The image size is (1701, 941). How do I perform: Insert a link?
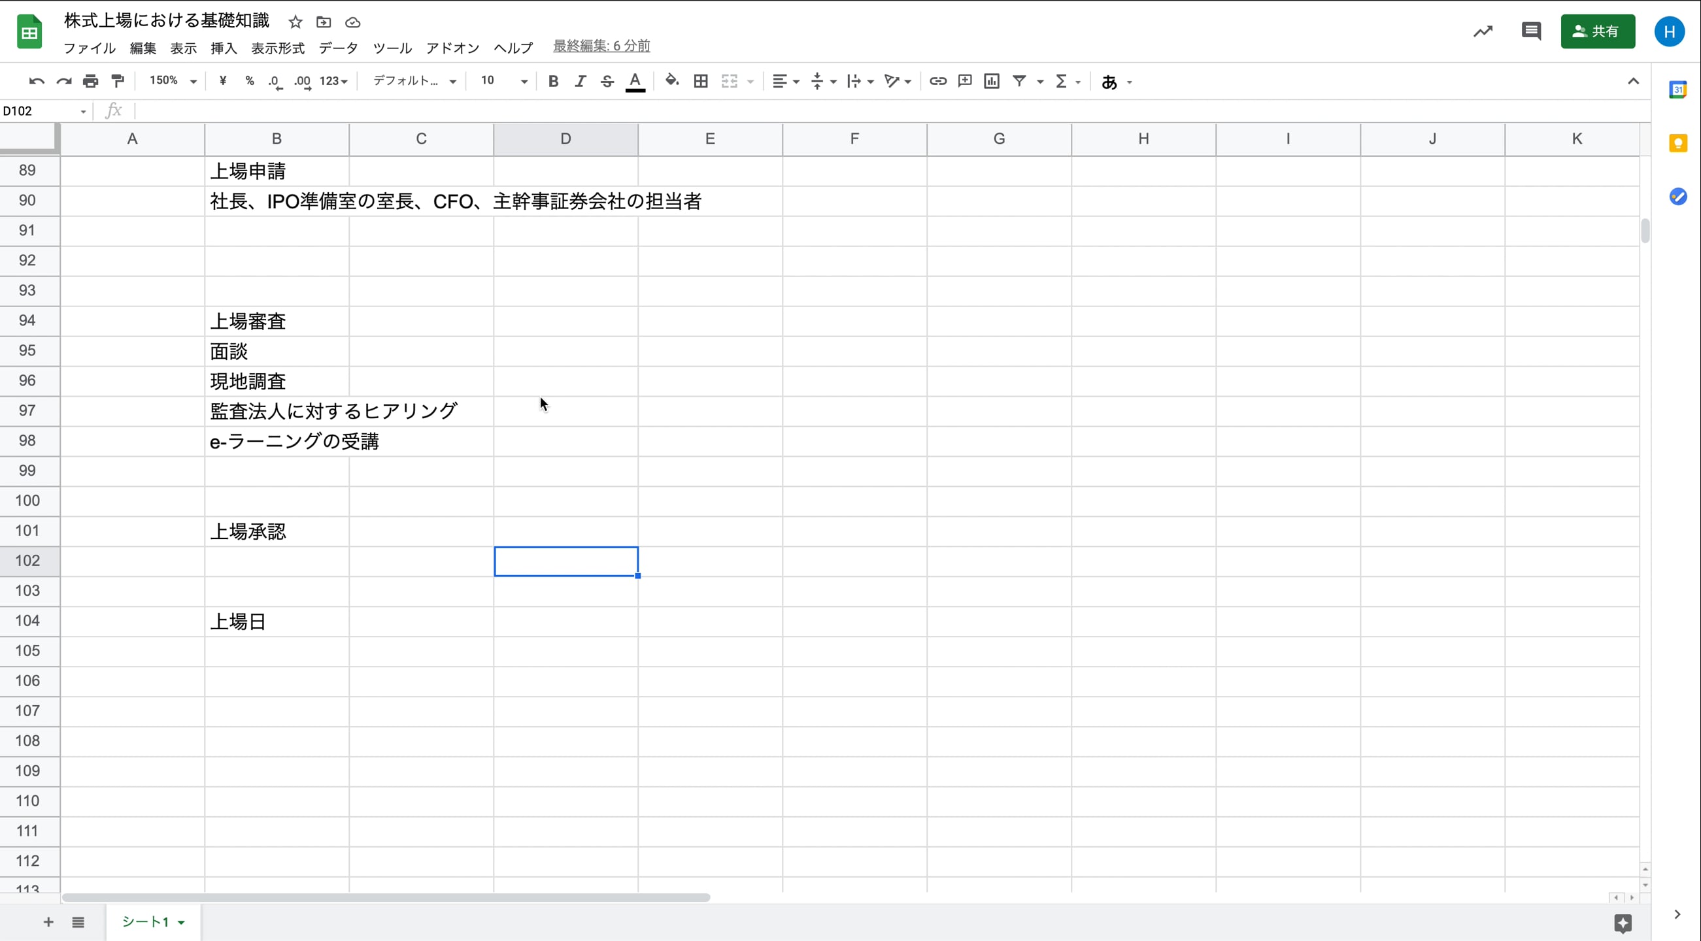coord(937,80)
